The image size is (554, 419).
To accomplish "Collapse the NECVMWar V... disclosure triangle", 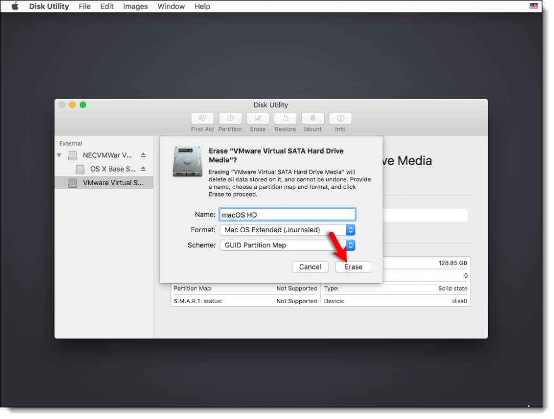I will pos(59,155).
